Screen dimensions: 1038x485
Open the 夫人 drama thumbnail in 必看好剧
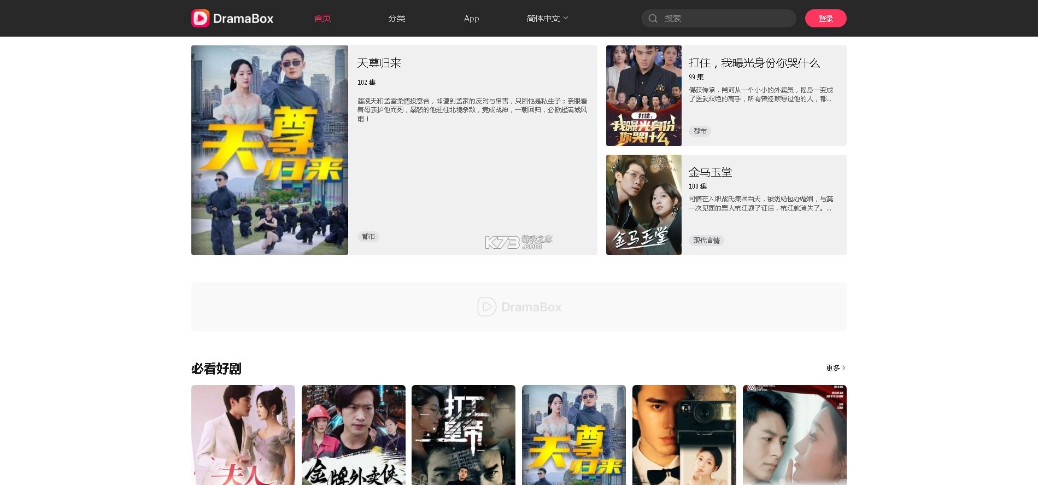[243, 435]
